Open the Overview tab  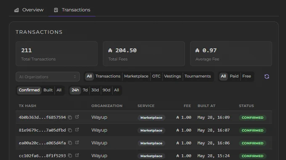click(x=29, y=10)
